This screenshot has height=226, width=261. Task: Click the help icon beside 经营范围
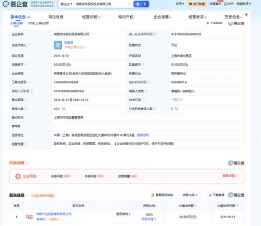26,144
